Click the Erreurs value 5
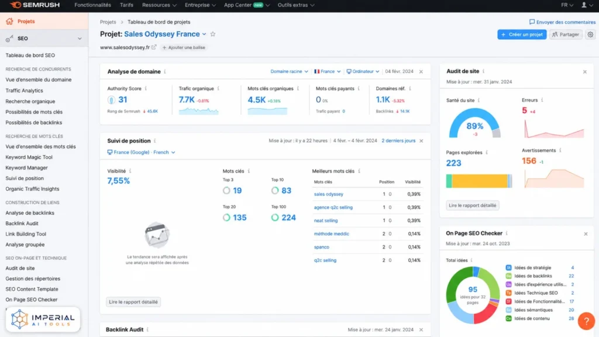The width and height of the screenshot is (599, 337). pyautogui.click(x=524, y=111)
